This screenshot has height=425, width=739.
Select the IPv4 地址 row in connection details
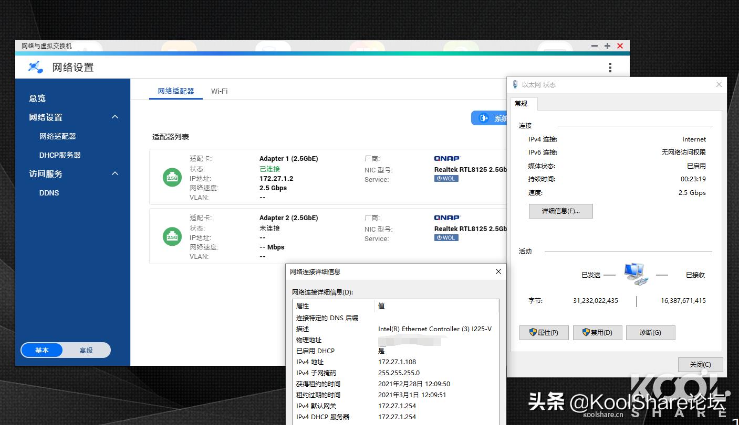click(368, 362)
